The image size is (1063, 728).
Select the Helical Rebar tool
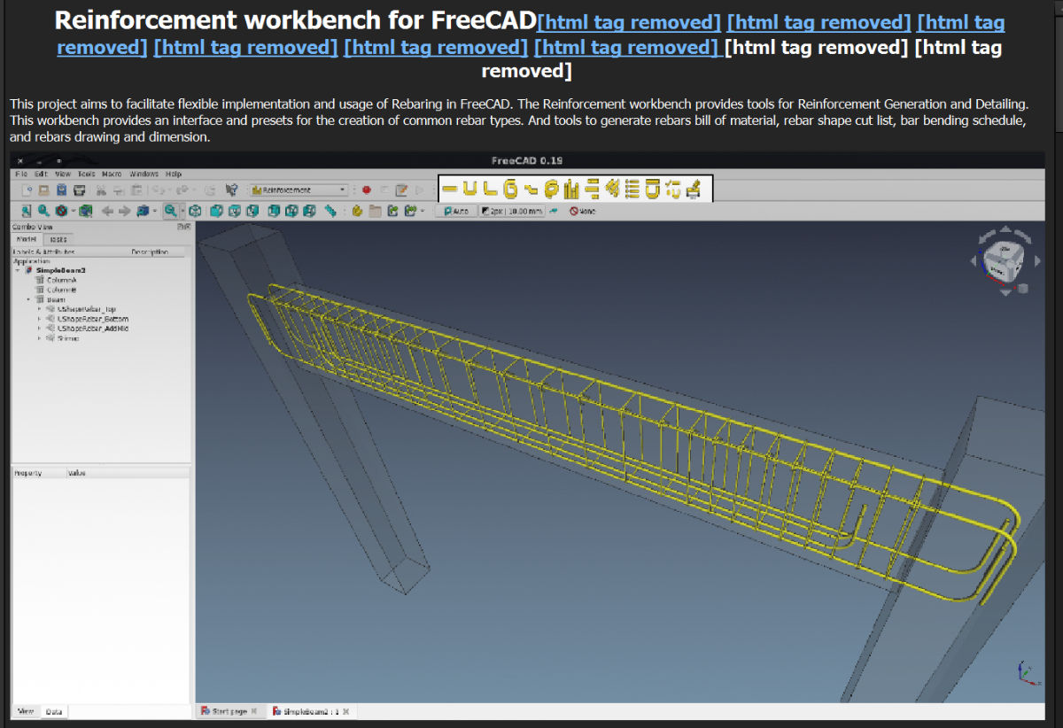(x=551, y=188)
